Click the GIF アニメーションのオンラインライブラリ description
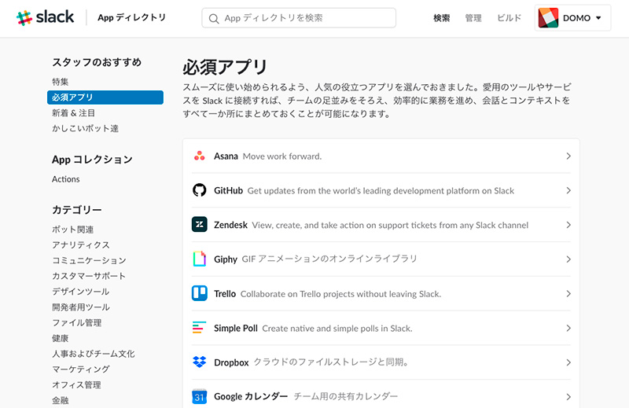The height and width of the screenshot is (408, 629). coord(329,259)
